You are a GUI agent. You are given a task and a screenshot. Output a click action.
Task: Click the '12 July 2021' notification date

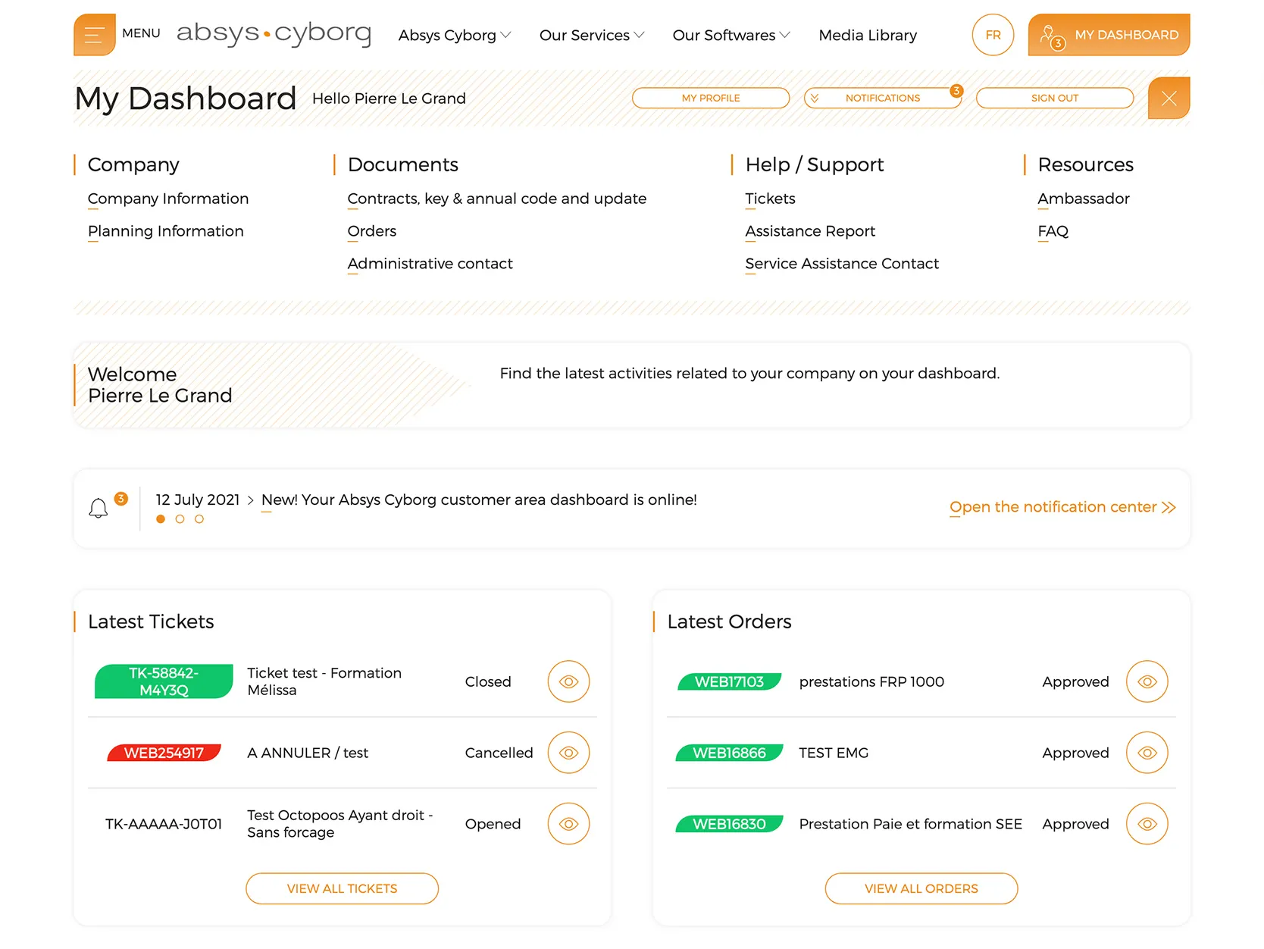(198, 500)
